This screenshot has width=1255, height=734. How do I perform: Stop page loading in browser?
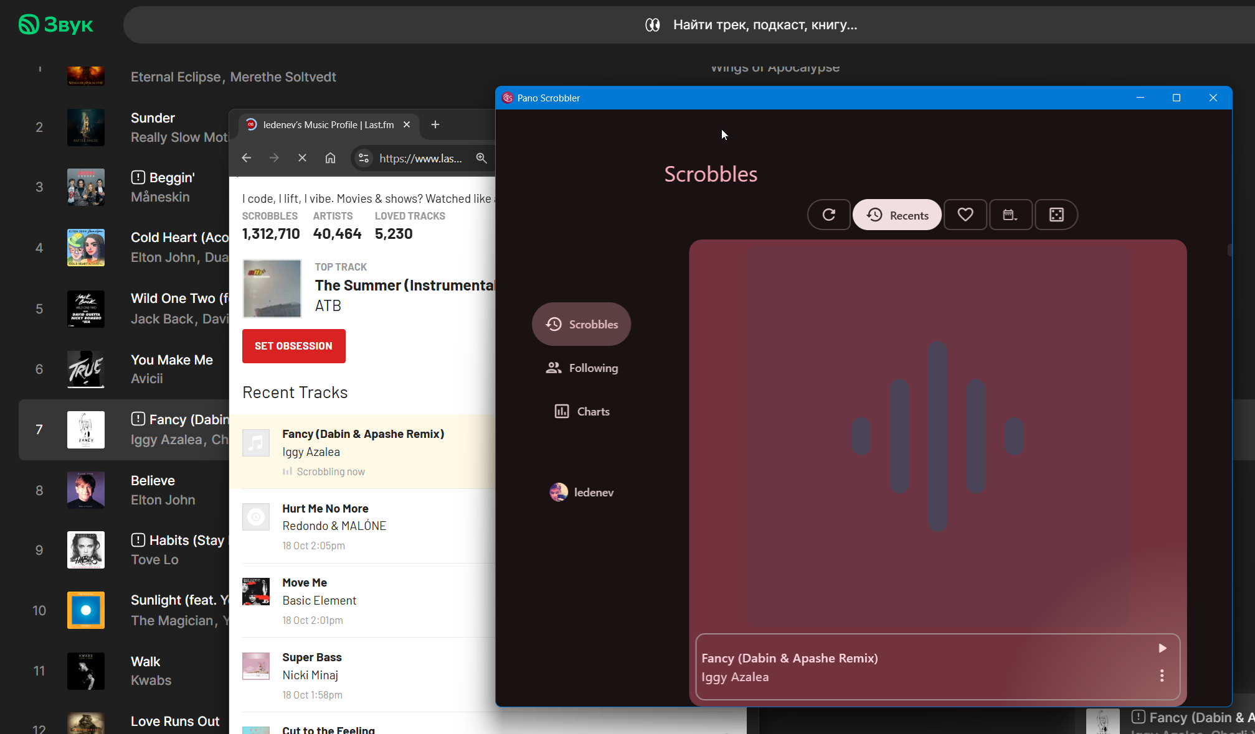(302, 158)
